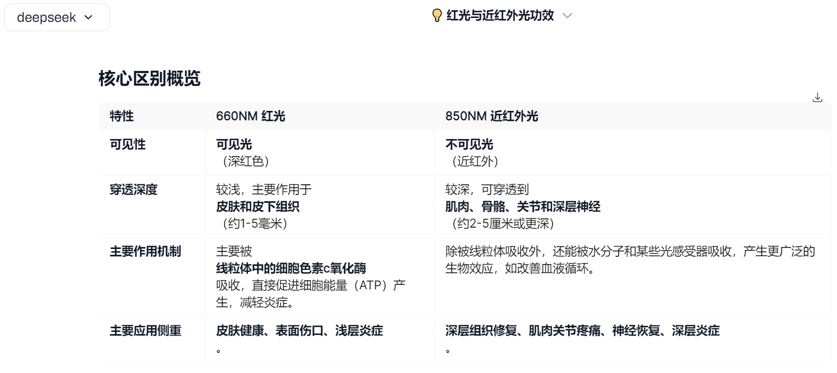Click the 主要应用侧重 row label
The height and width of the screenshot is (373, 837).
pyautogui.click(x=146, y=331)
